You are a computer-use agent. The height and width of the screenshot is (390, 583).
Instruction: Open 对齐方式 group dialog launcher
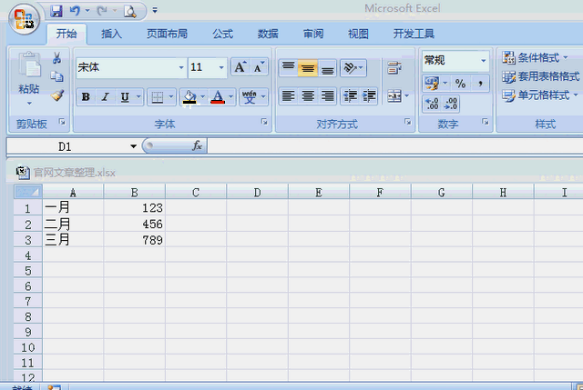(x=408, y=122)
